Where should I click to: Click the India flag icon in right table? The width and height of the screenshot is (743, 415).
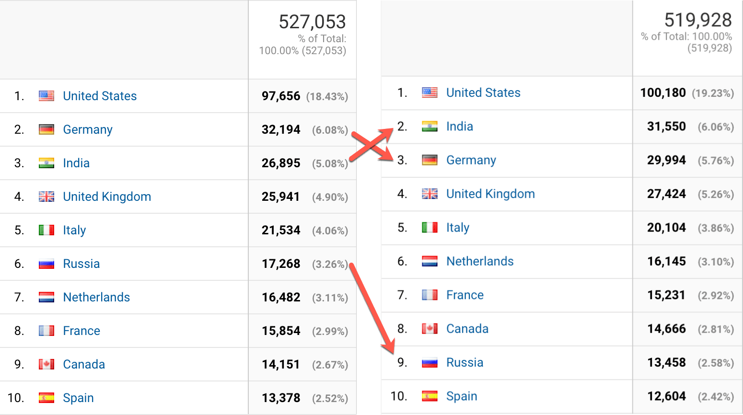tap(430, 127)
